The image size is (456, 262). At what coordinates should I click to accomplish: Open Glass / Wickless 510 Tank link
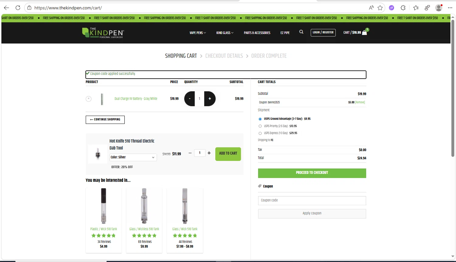tap(144, 229)
